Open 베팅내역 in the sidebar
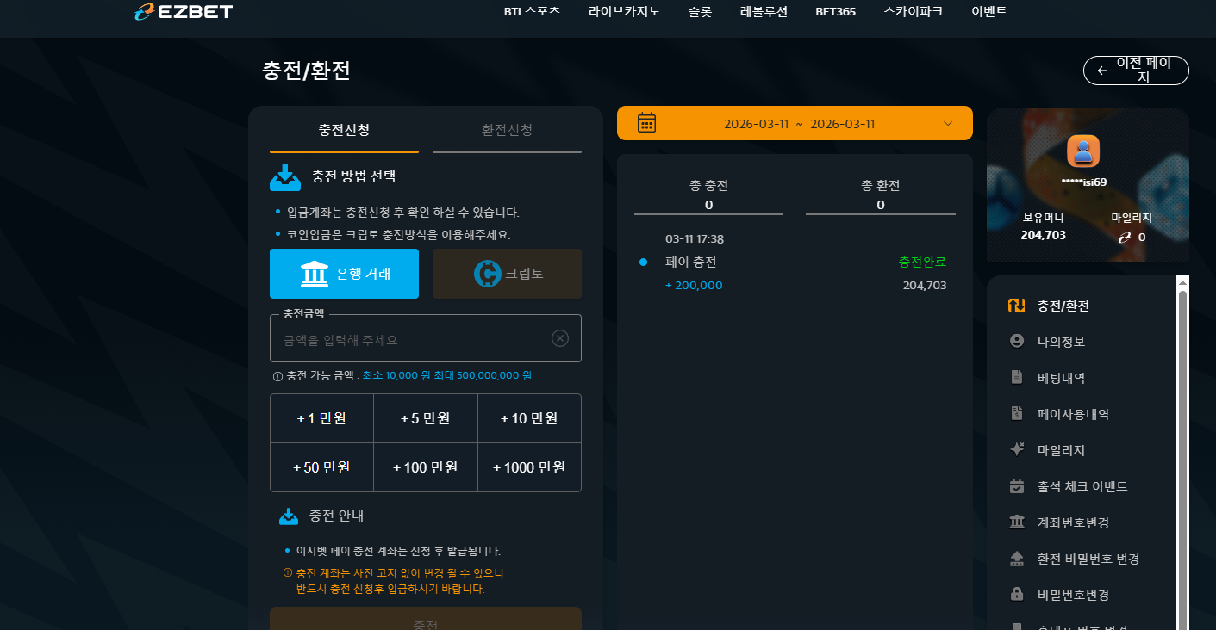The image size is (1216, 630). [x=1061, y=378]
